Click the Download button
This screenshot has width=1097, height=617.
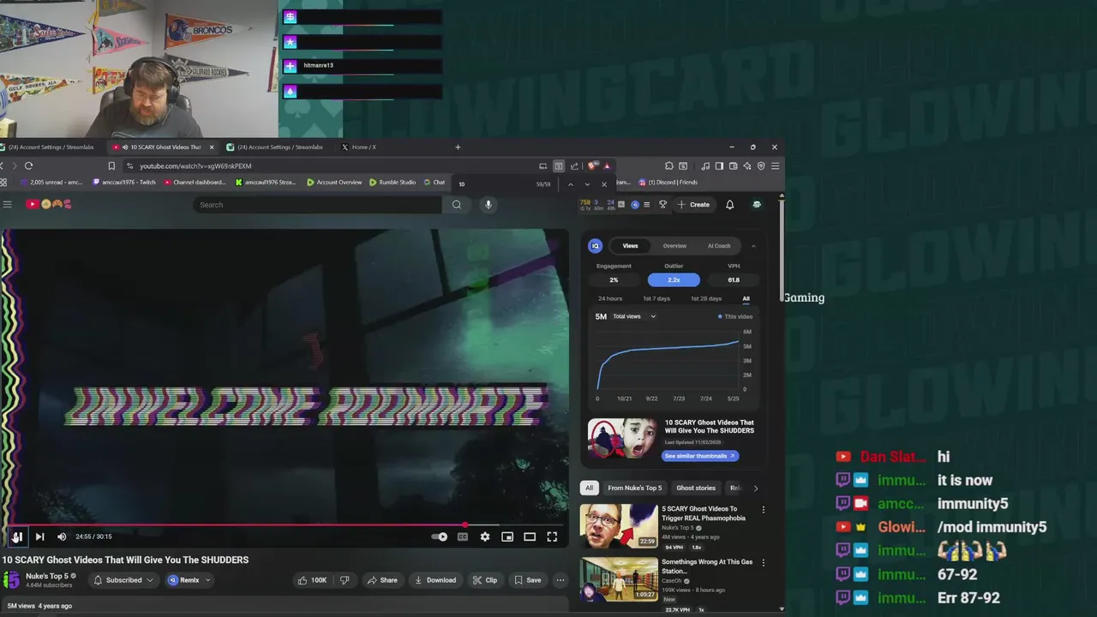pyautogui.click(x=435, y=580)
